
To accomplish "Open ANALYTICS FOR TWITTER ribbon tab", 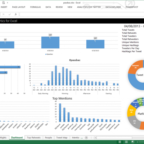I will tap(89, 7).
